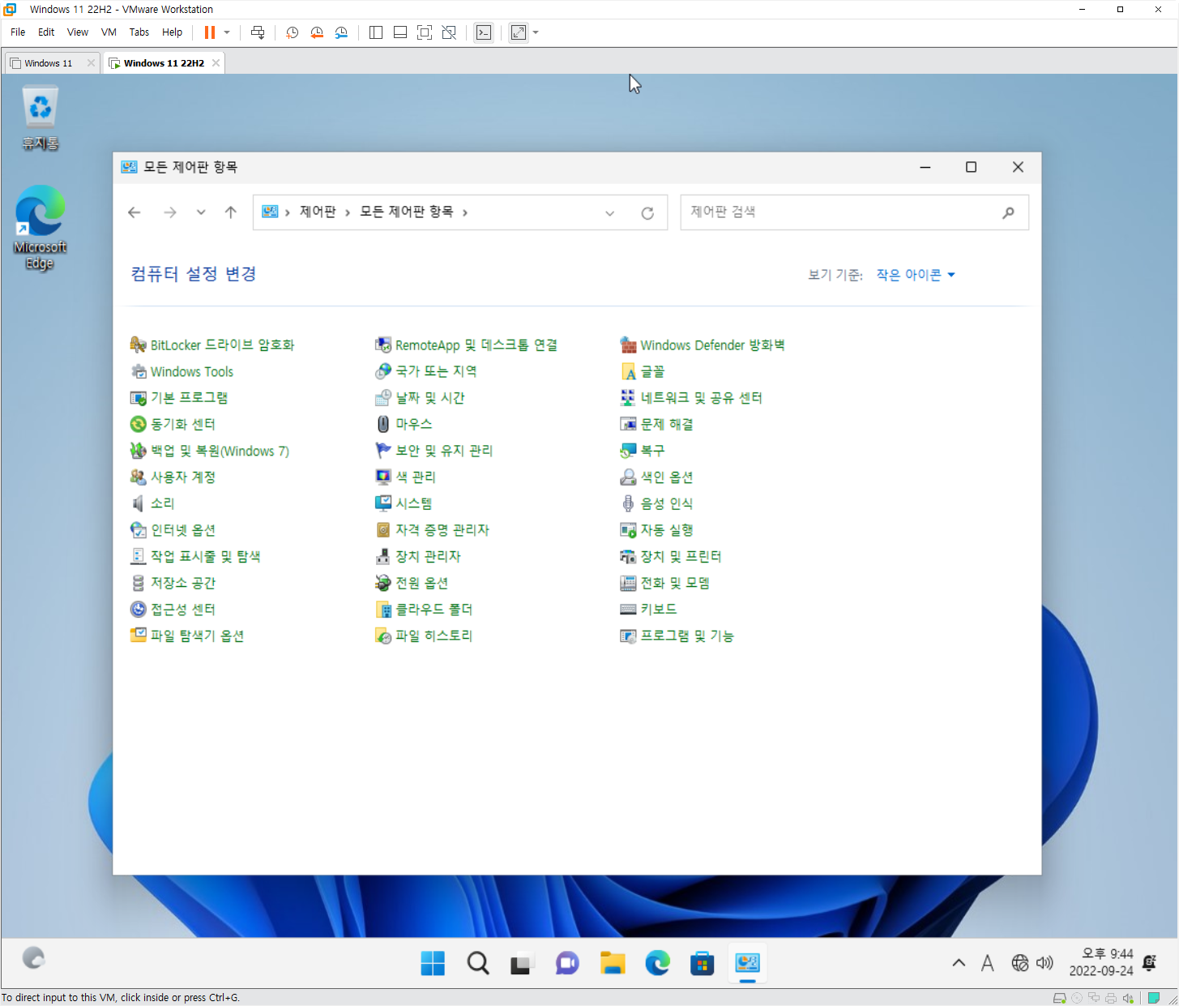This screenshot has width=1179, height=1006.
Task: Open 보안 및 유지 관리 flag icon
Action: tap(383, 451)
